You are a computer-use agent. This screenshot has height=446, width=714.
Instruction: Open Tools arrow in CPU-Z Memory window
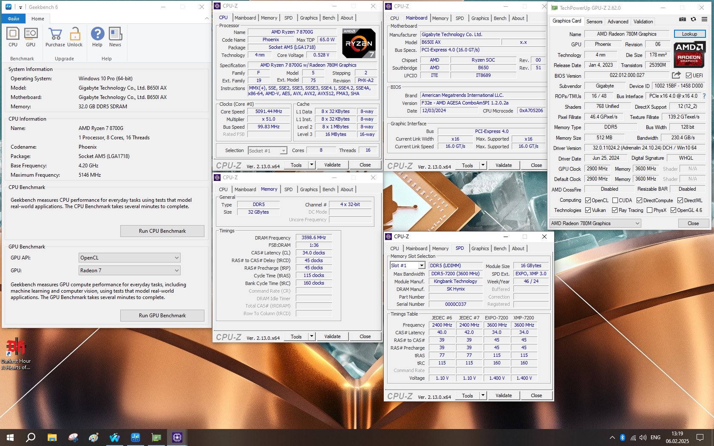[312, 336]
